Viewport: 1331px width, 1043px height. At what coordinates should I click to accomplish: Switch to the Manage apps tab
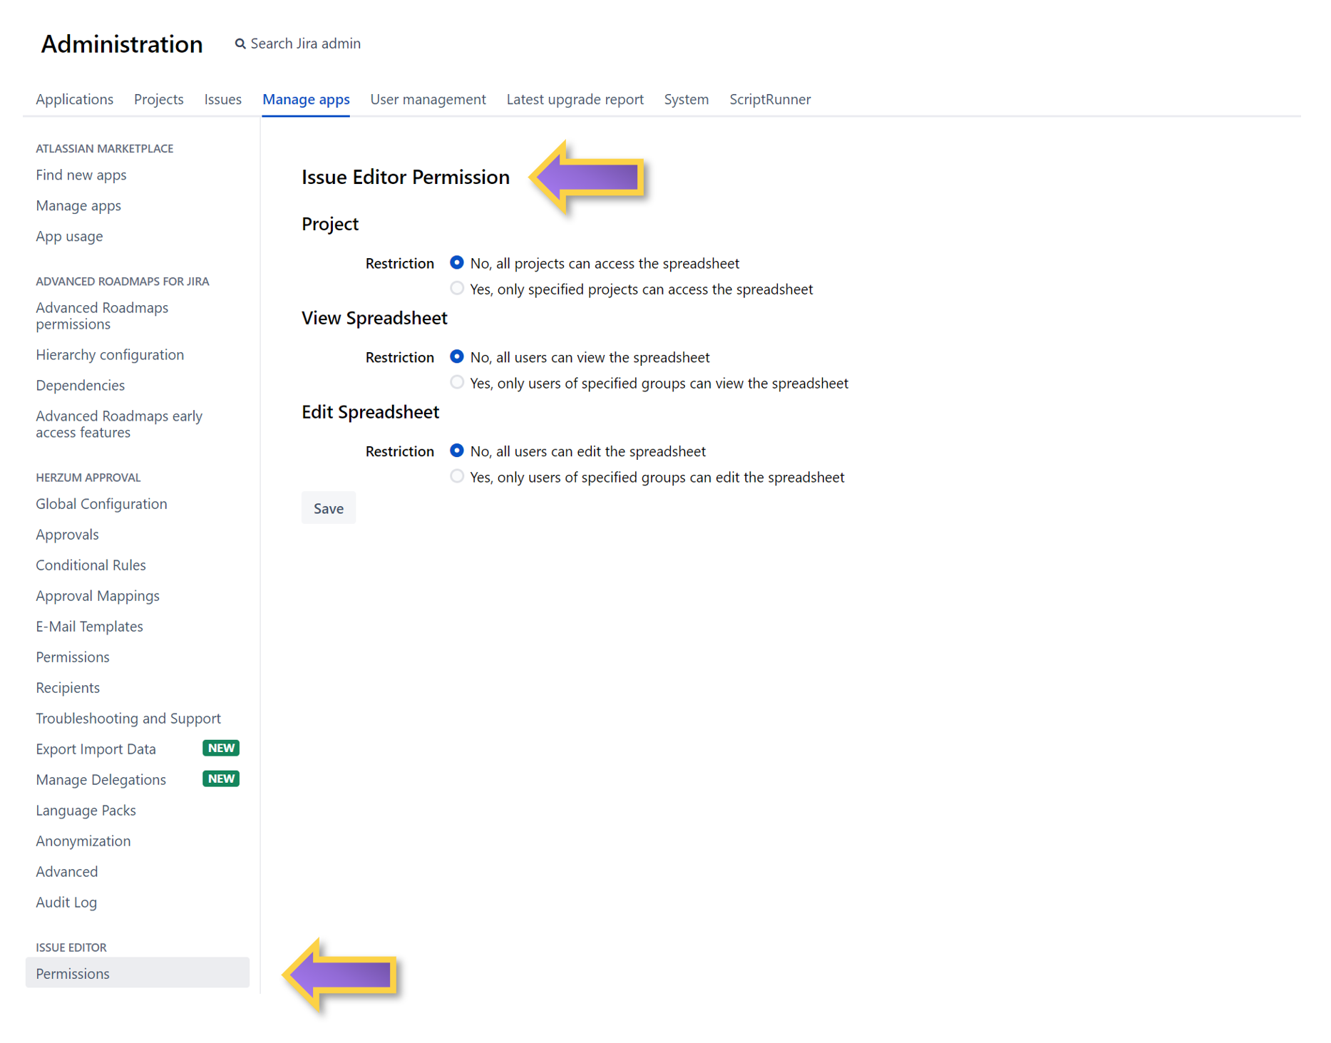306,99
